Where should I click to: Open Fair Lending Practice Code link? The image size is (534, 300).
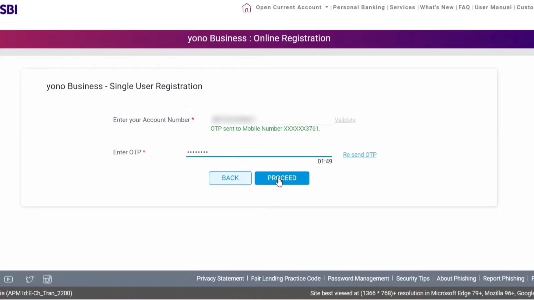point(286,278)
